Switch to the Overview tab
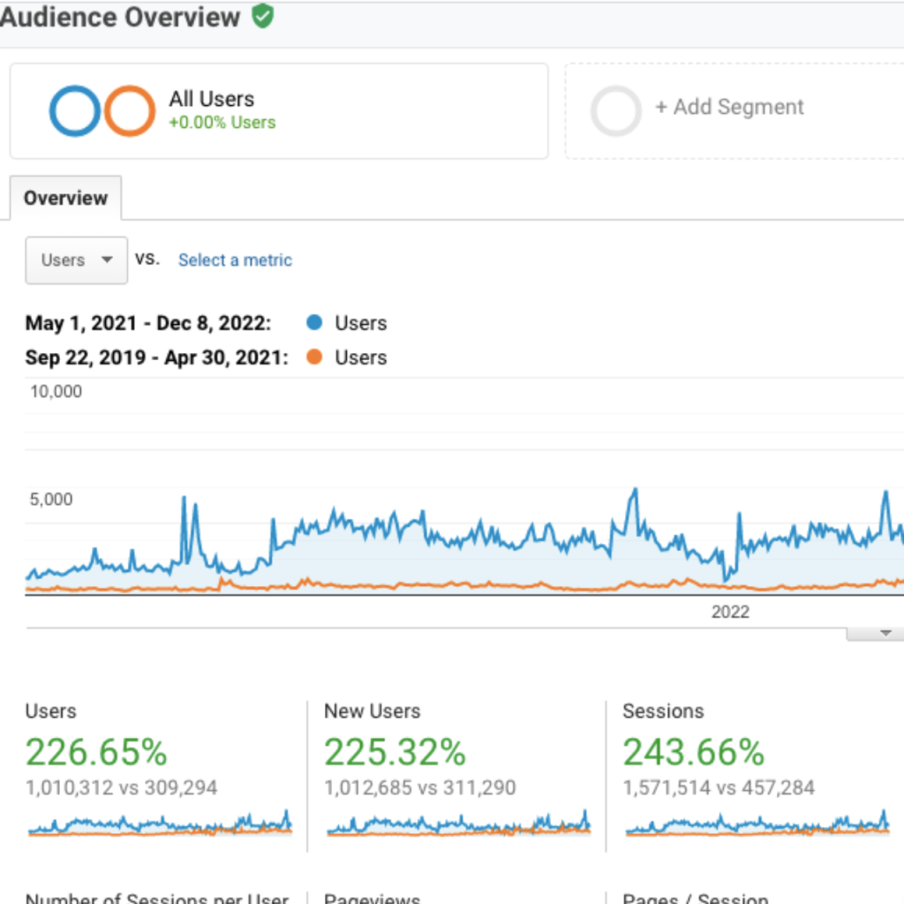904x904 pixels. (65, 198)
